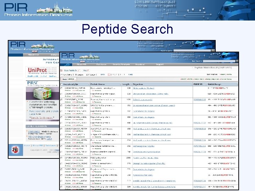Open the Homo sapiens (Human) organism link
255x191 pixels.
143,88
